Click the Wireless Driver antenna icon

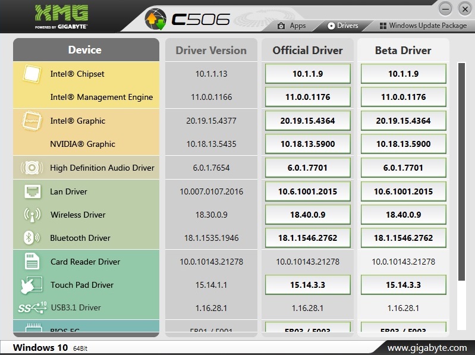(32, 215)
